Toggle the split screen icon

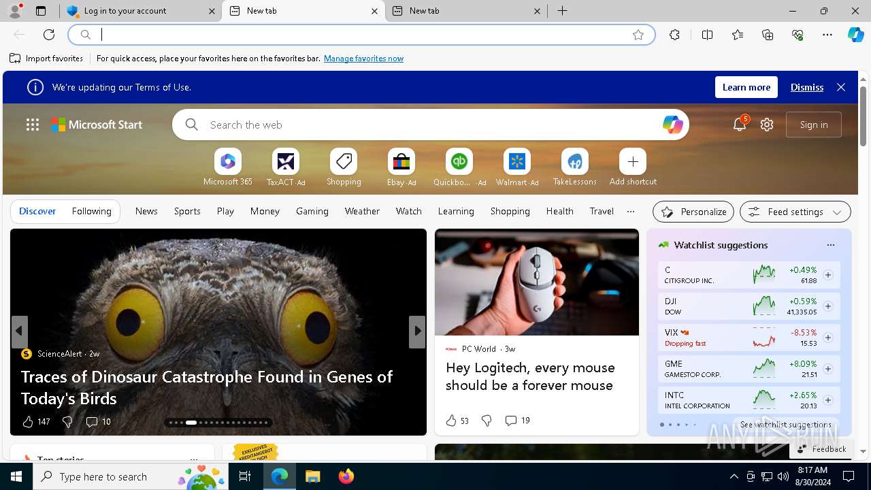[707, 35]
